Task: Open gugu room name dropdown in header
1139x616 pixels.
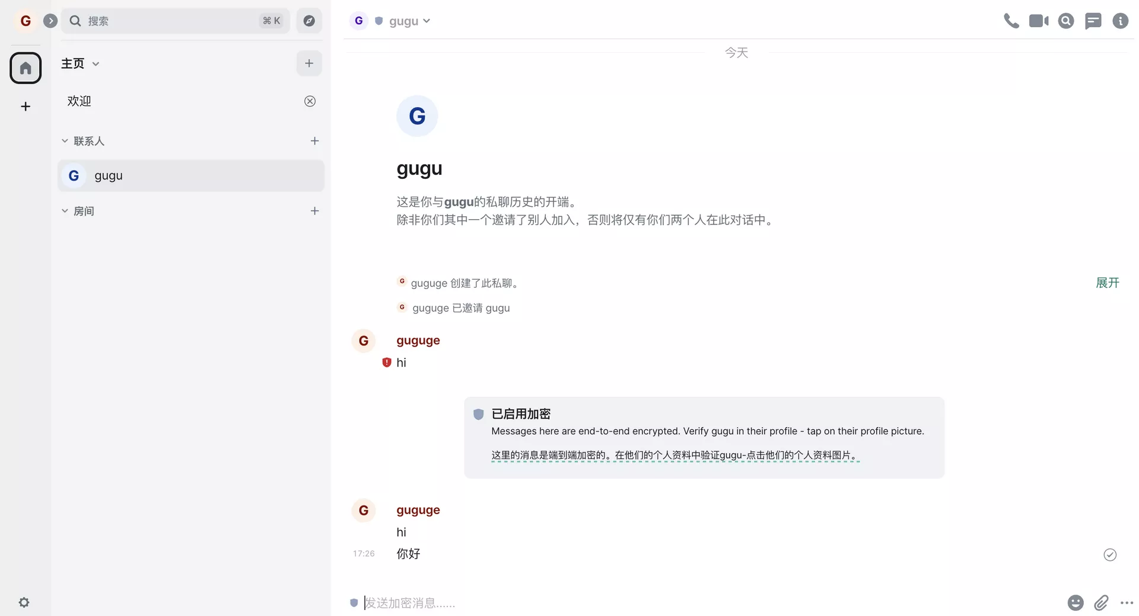Action: tap(409, 21)
